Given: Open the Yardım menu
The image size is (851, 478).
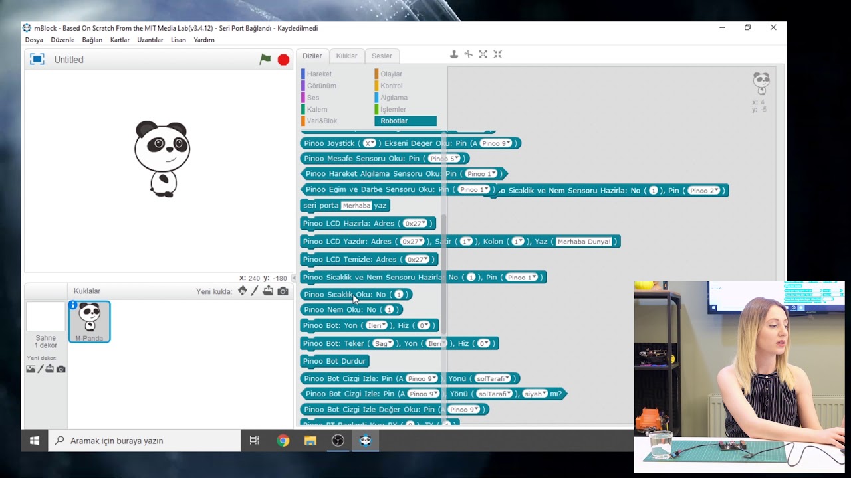Looking at the screenshot, I should tap(204, 40).
